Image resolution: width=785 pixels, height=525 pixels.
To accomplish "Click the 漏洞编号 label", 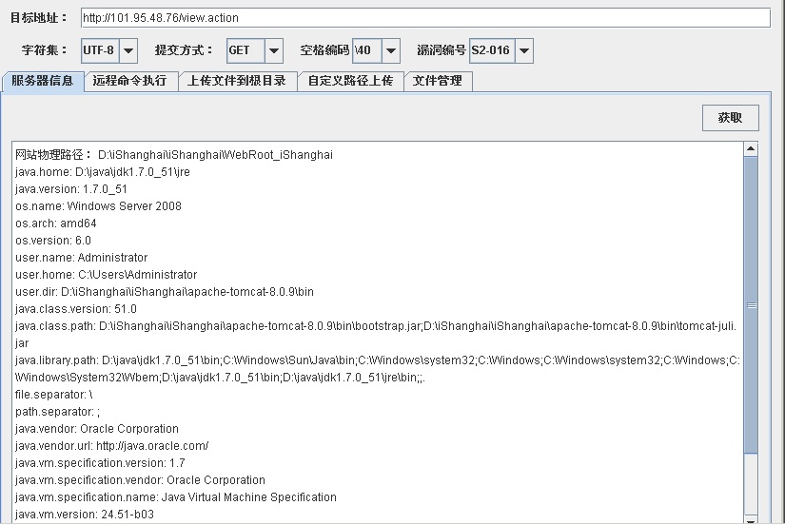I will 442,50.
